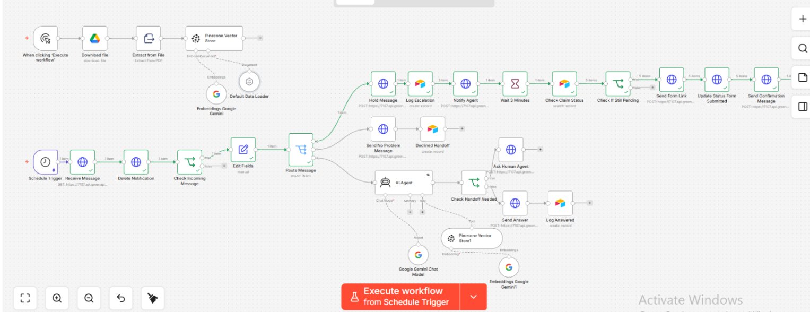
Task: Open the Route Message switch node
Action: pos(301,150)
